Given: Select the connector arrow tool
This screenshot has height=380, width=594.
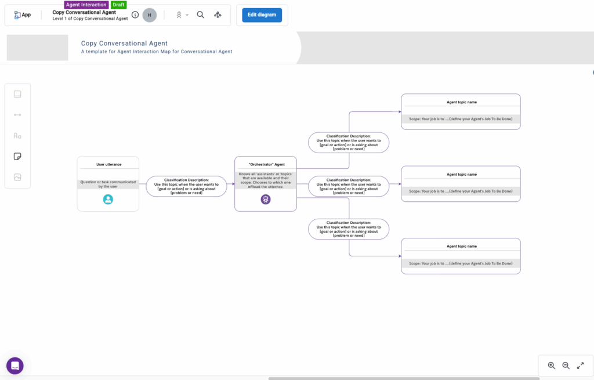Looking at the screenshot, I should coord(17,115).
